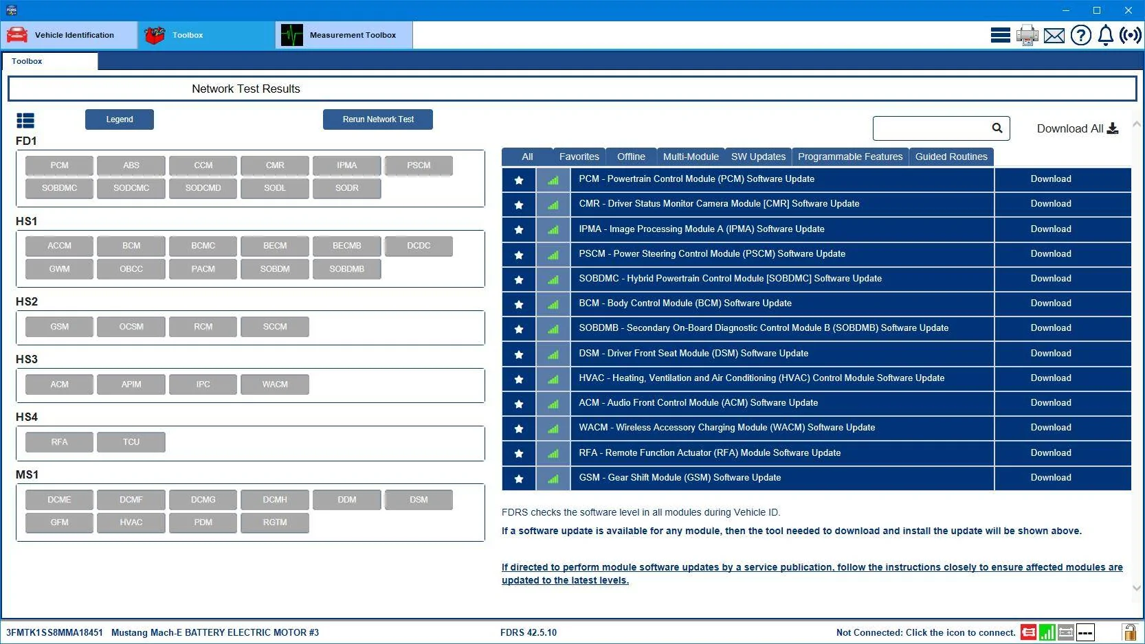Select the ABS module in FD1
Image resolution: width=1145 pixels, height=644 pixels.
(131, 165)
